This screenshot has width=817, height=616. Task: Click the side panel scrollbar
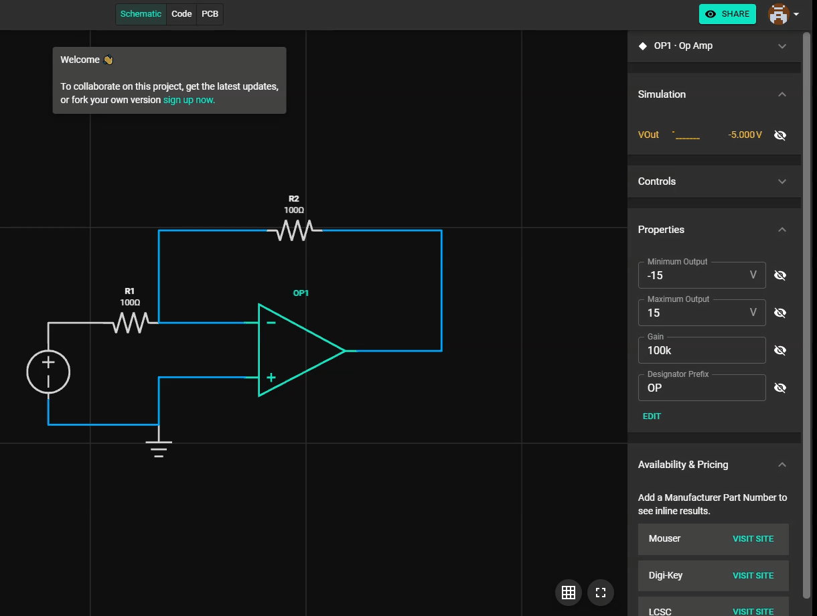806,315
